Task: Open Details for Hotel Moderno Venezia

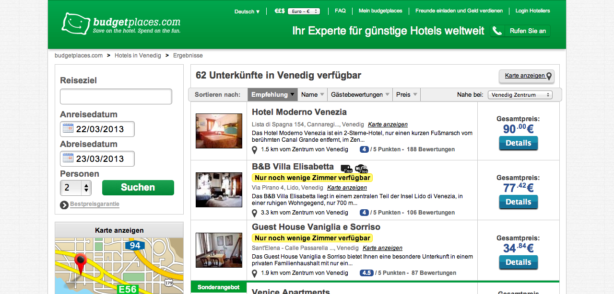Action: tap(518, 143)
